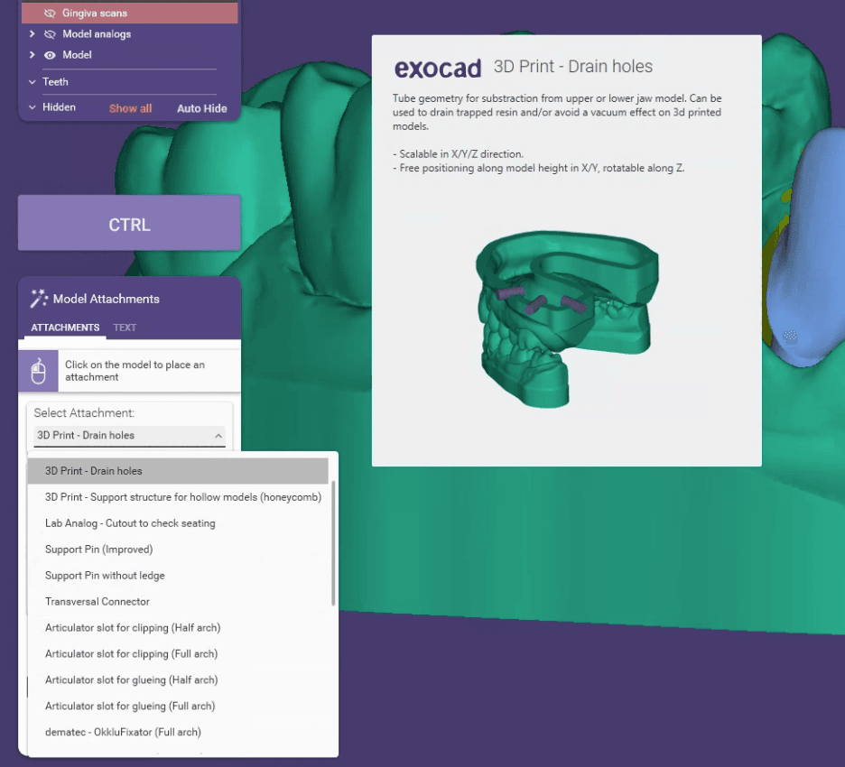
Task: Hide the Model group via eye icon
Action: [x=50, y=55]
